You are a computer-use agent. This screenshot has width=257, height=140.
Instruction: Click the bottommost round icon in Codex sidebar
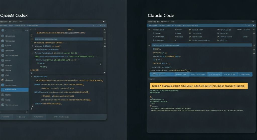click(x=3, y=105)
